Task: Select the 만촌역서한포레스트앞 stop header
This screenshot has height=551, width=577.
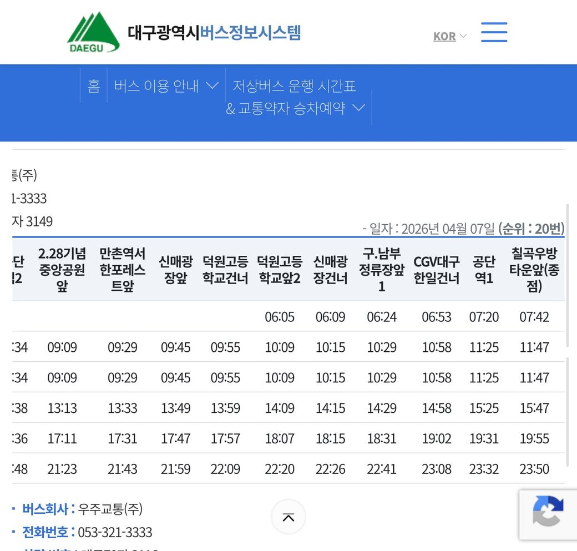Action: (x=122, y=270)
